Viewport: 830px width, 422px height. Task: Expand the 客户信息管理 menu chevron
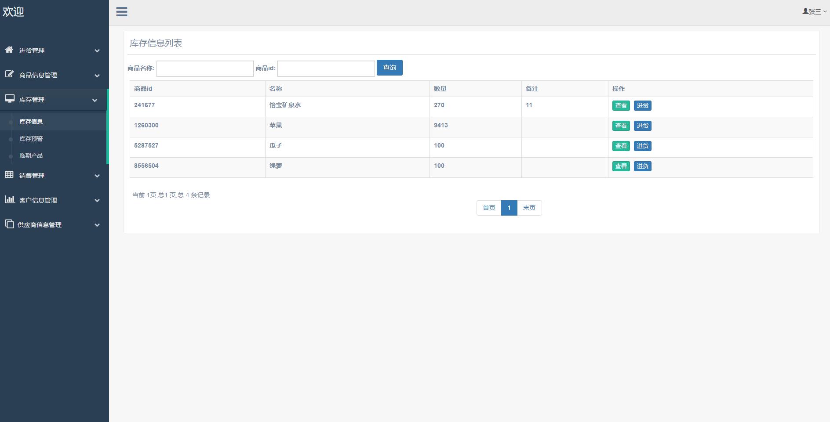[97, 201]
